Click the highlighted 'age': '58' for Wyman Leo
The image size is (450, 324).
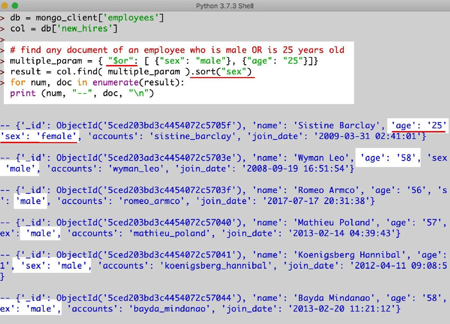tap(388, 158)
